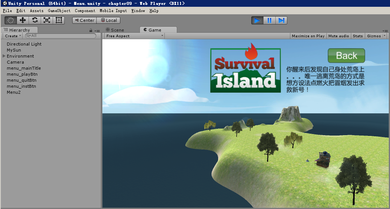
Task: Select menu_quitBtn in Hierarchy
Action: [x=22, y=80]
